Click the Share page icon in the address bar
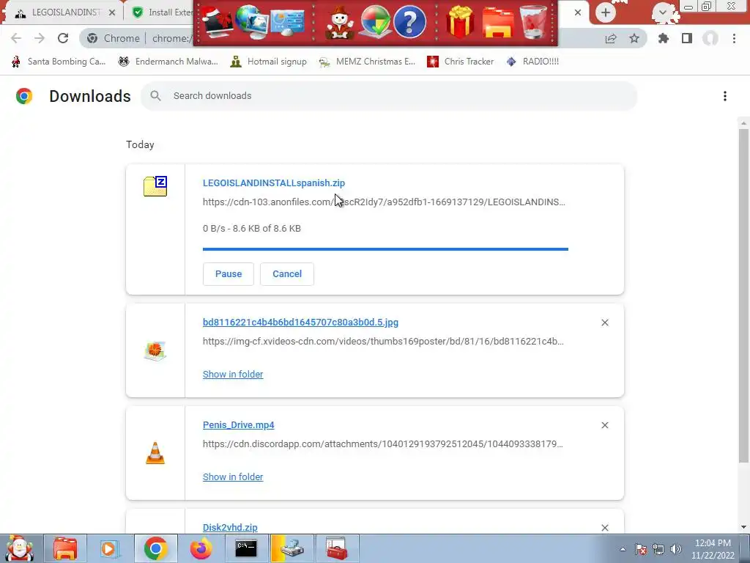This screenshot has height=563, width=750. pyautogui.click(x=611, y=38)
